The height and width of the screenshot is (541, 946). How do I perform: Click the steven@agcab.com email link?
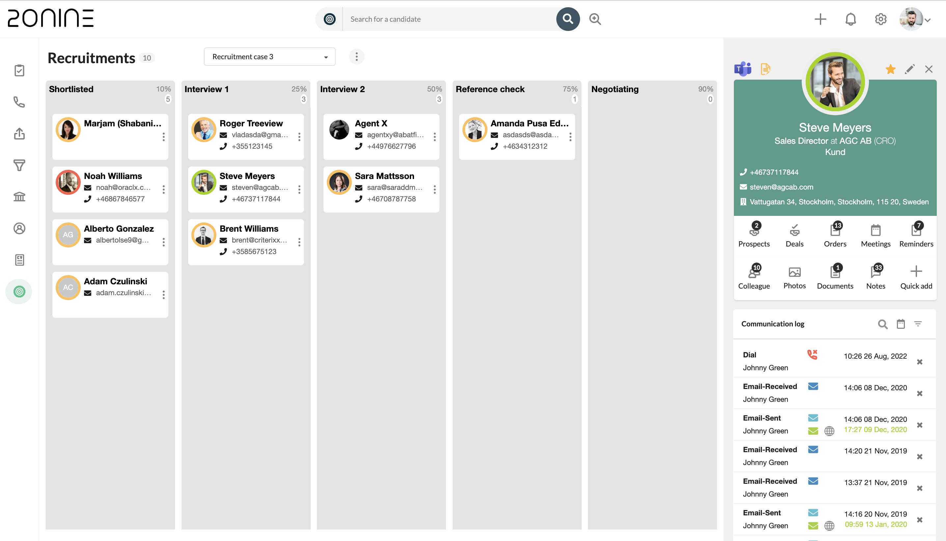pyautogui.click(x=781, y=187)
